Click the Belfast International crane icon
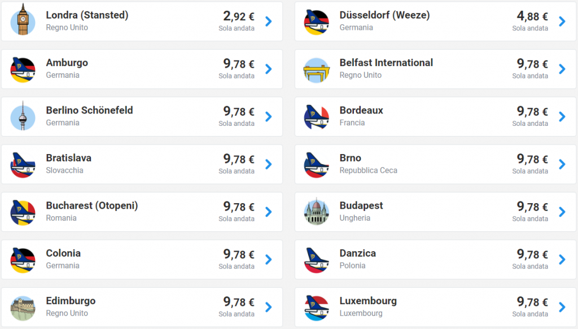 pyautogui.click(x=316, y=69)
